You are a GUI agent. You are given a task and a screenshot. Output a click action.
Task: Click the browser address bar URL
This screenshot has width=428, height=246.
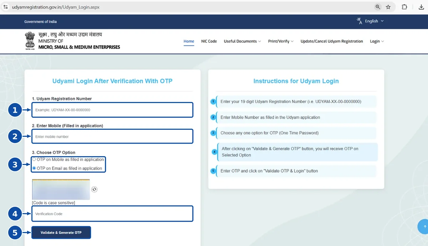pos(56,7)
